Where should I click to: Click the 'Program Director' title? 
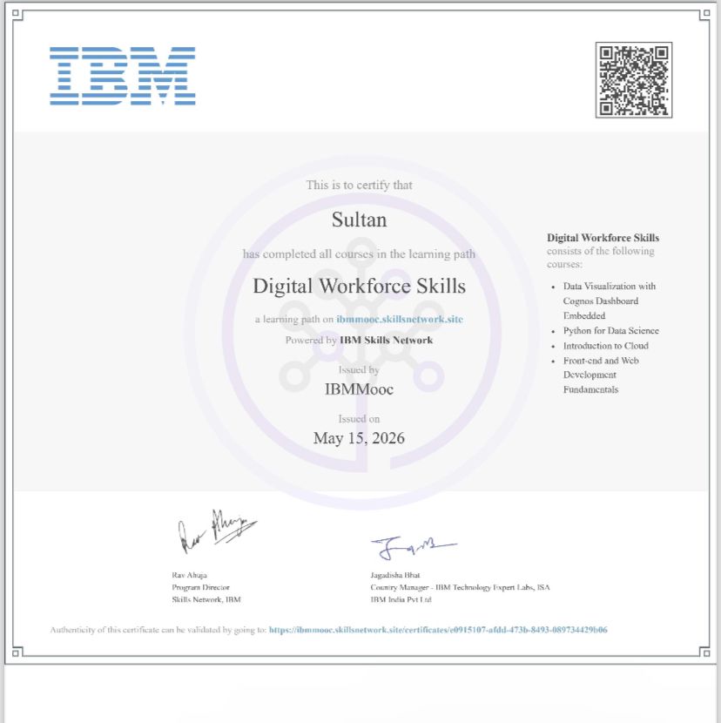coord(200,587)
